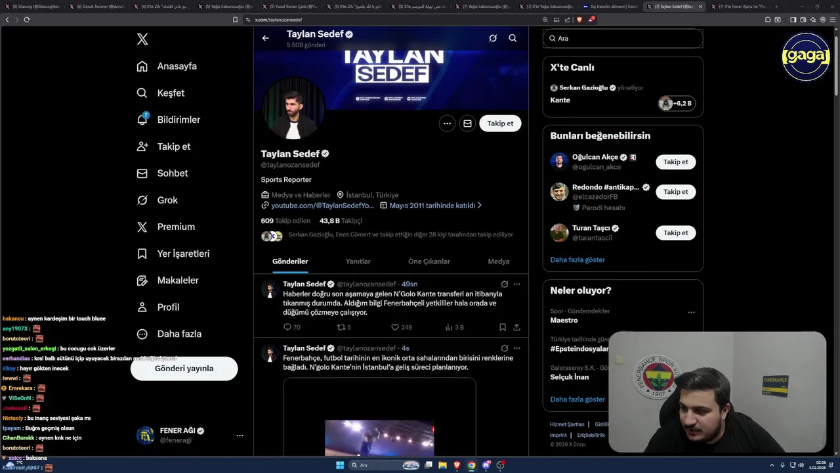This screenshot has width=840, height=473.
Task: Bookmark the first Taylan Sedef post
Action: coord(503,327)
